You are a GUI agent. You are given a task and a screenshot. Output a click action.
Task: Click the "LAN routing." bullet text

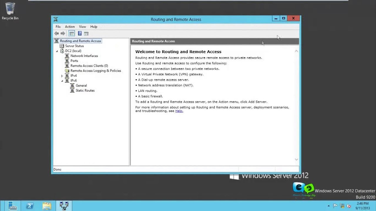(x=148, y=91)
